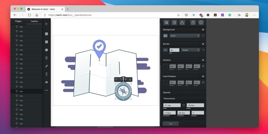Select the Rectangle shape tool
The width and height of the screenshot is (268, 134).
47,34
